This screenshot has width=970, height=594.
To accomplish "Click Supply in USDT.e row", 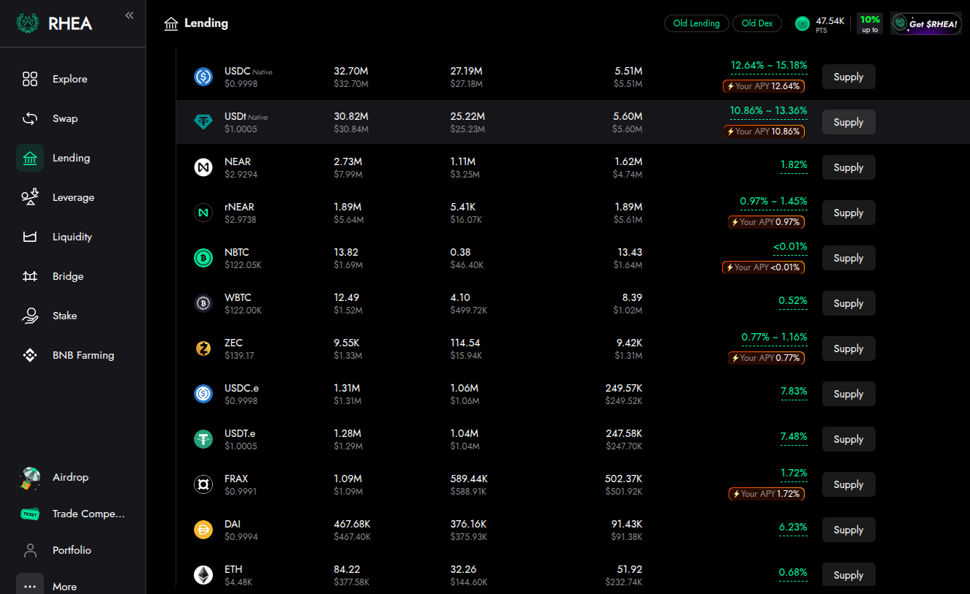I will [x=849, y=439].
